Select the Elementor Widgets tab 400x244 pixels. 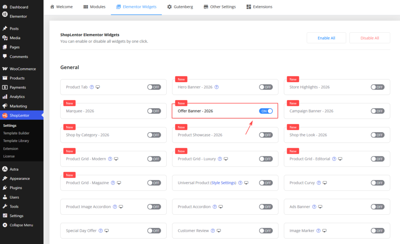click(x=136, y=7)
